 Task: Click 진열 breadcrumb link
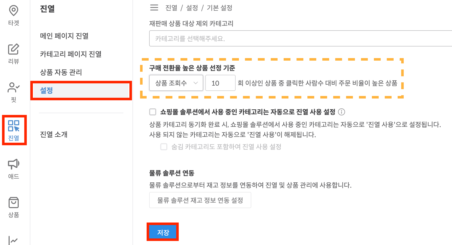[171, 8]
